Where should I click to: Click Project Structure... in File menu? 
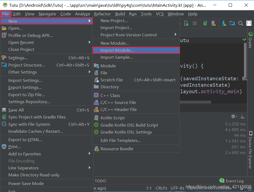(46, 65)
